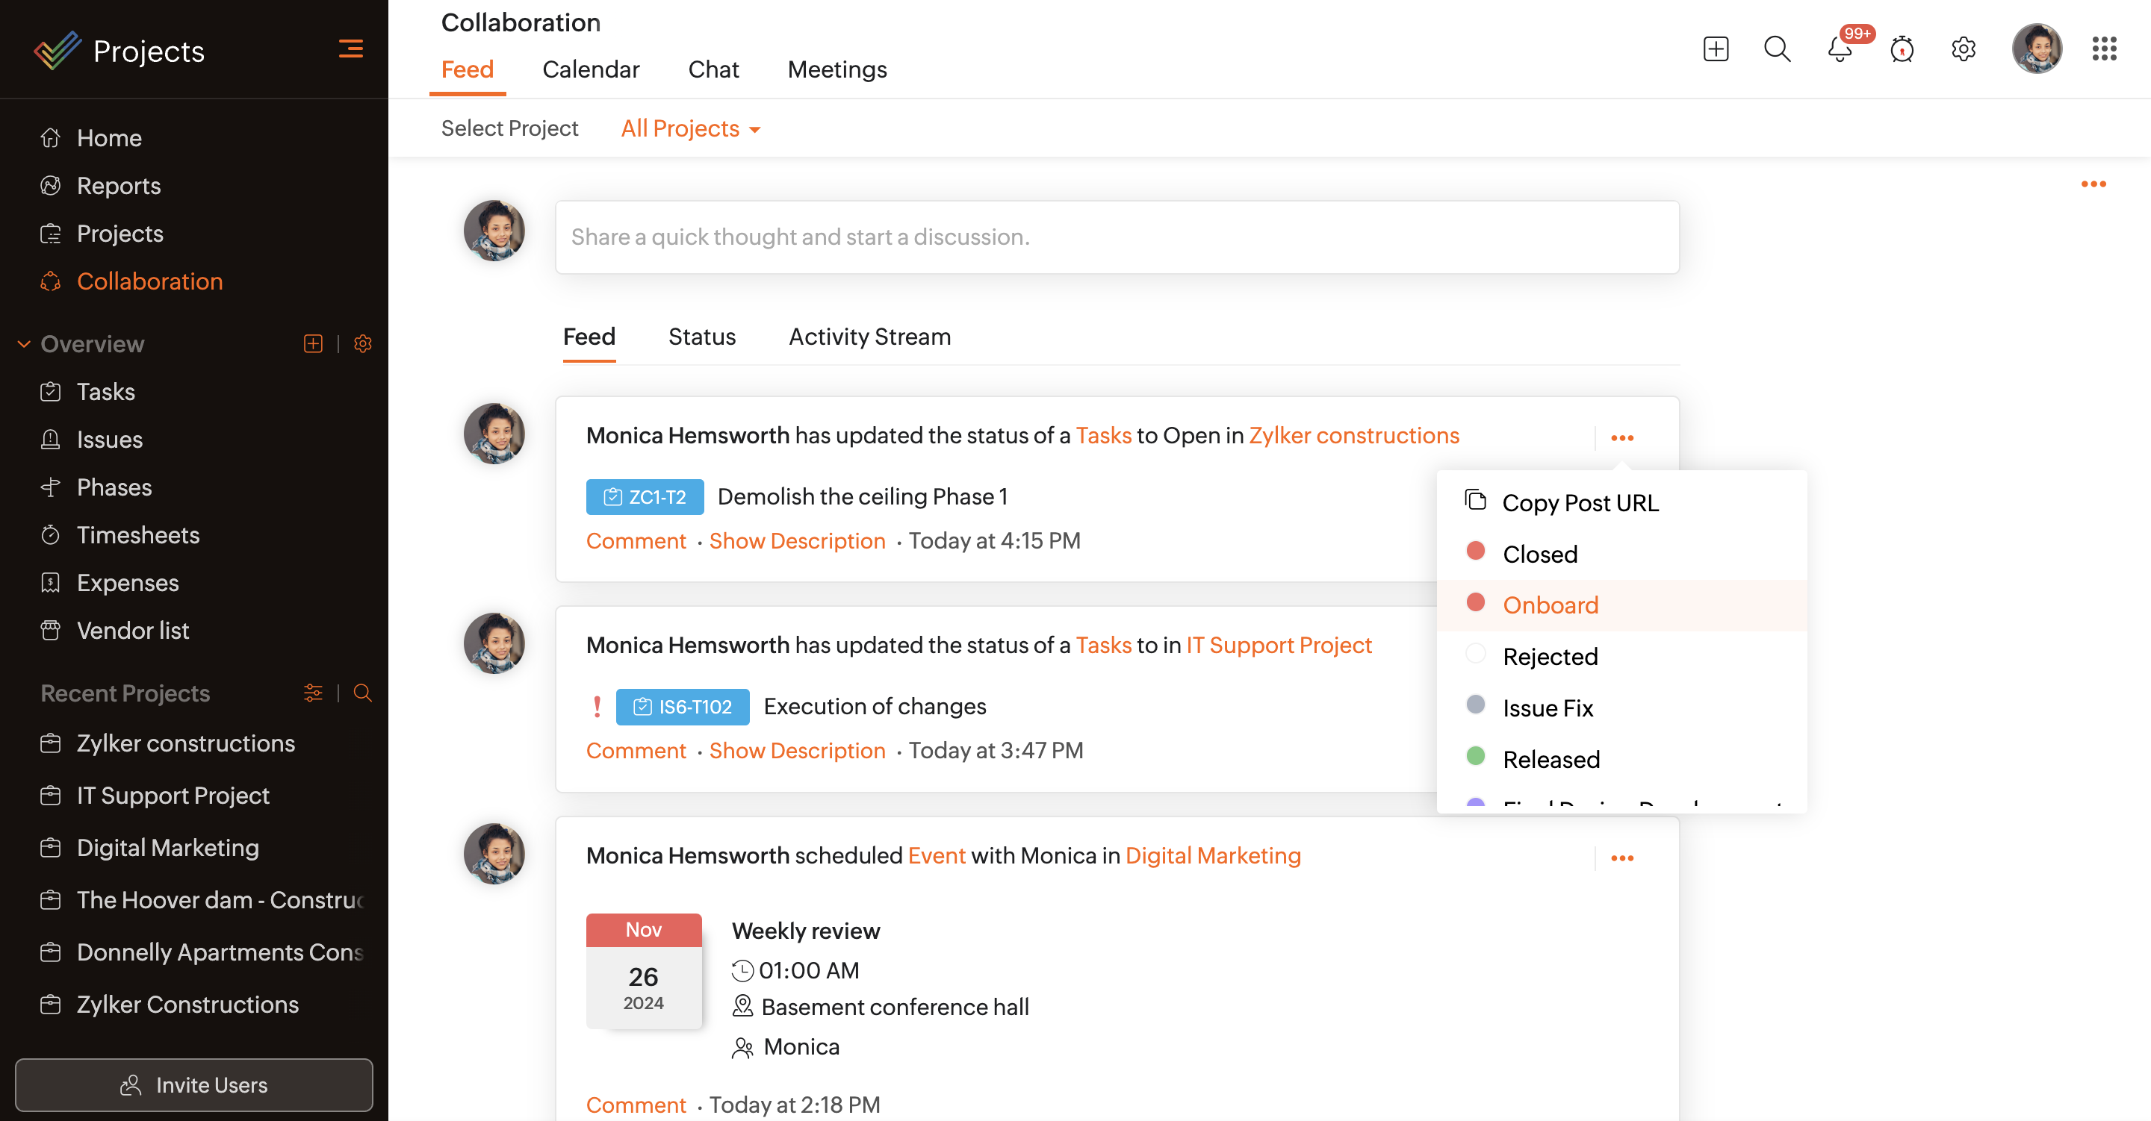Open the Calendar tab
Screen dimensions: 2151x1121
(590, 69)
